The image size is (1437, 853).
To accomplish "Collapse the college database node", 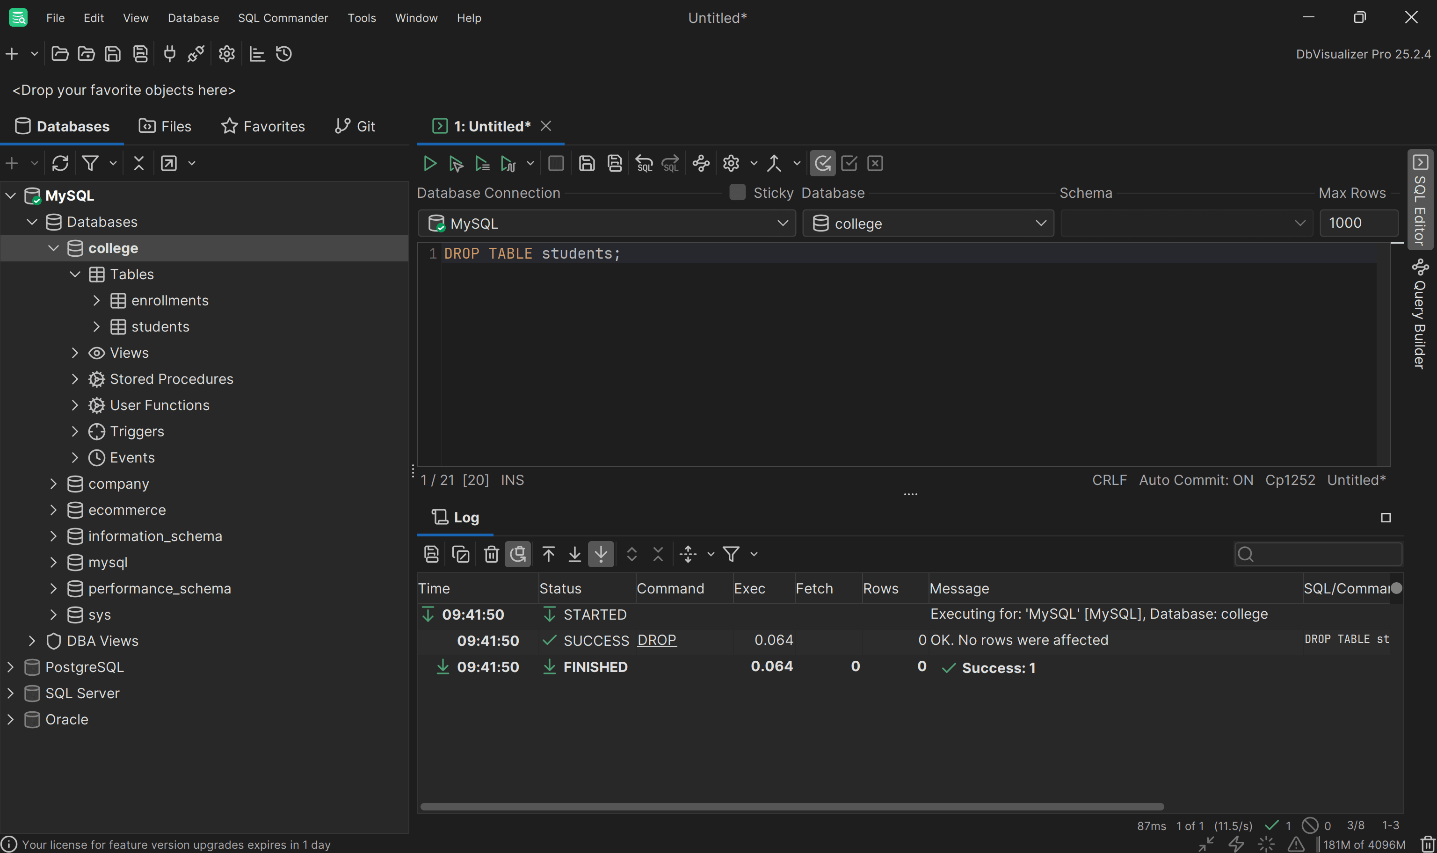I will pyautogui.click(x=53, y=248).
